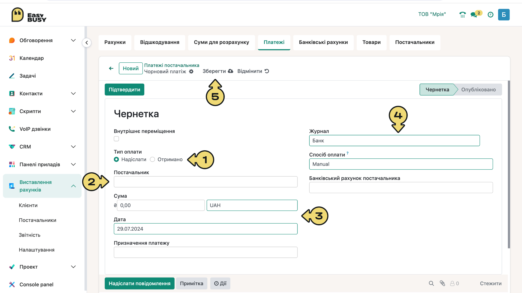Click the Задачі pencil icon

click(12, 76)
